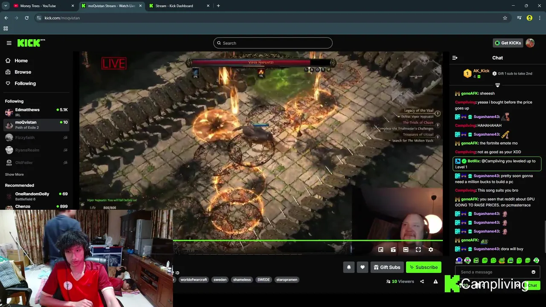
Task: Open a new browser tab
Action: coord(218,6)
